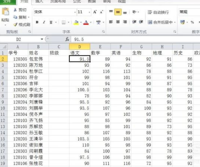Switch to the Insert (插入) tab
The image size is (200, 167).
(39, 2)
